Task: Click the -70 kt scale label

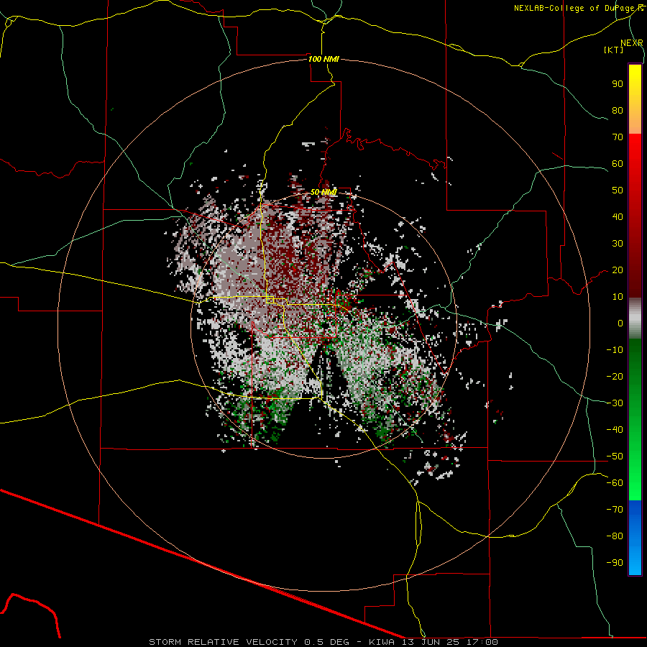Action: (615, 510)
